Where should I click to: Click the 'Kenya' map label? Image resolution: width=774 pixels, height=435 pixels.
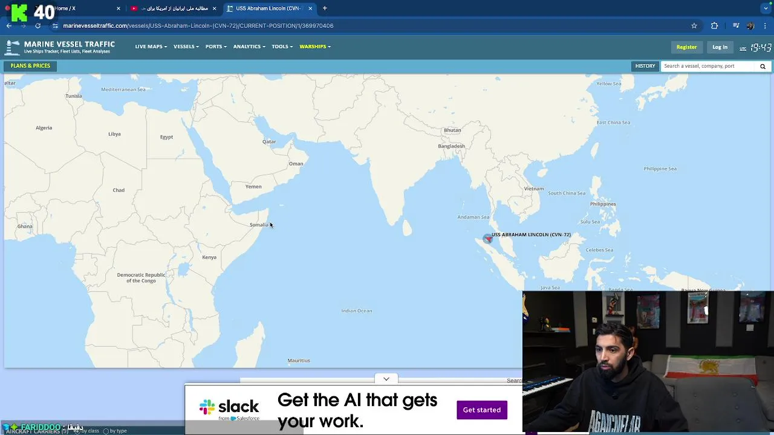coord(209,257)
